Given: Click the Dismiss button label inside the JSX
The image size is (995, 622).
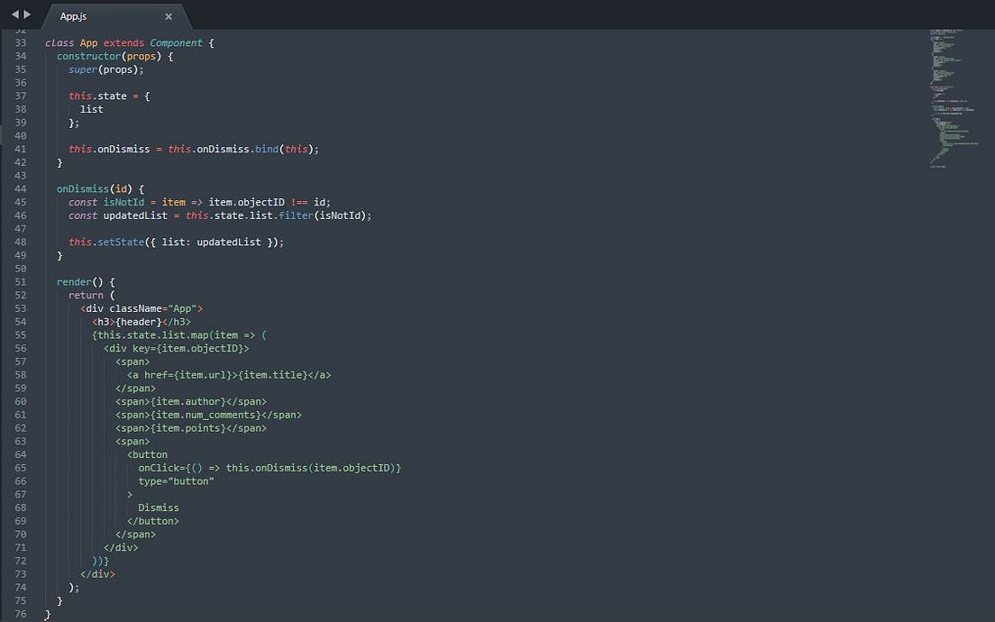Looking at the screenshot, I should (159, 507).
